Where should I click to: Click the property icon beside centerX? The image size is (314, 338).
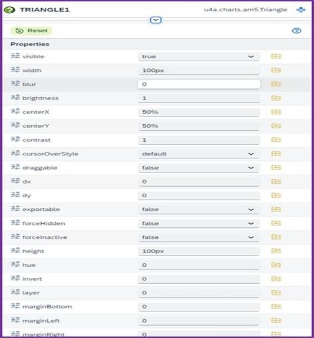click(15, 111)
